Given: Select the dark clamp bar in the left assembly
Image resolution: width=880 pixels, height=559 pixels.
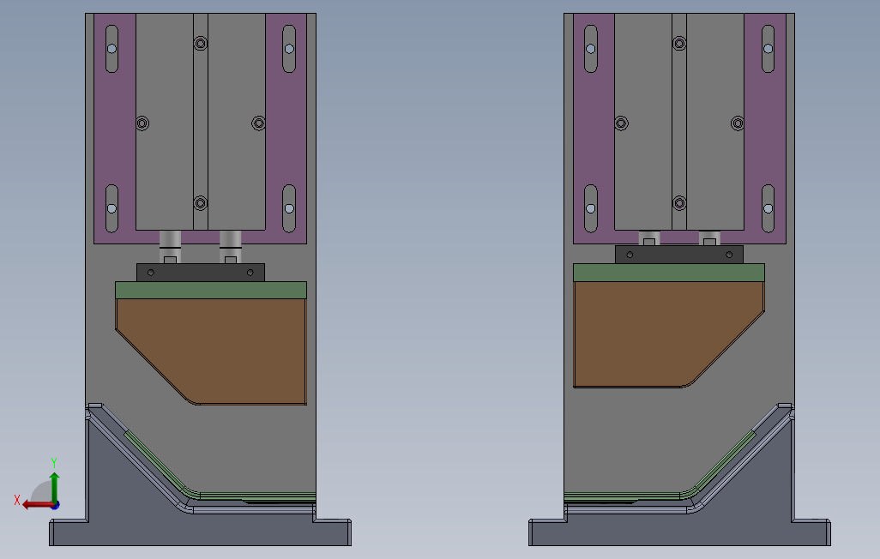Looking at the screenshot, I should click(201, 272).
